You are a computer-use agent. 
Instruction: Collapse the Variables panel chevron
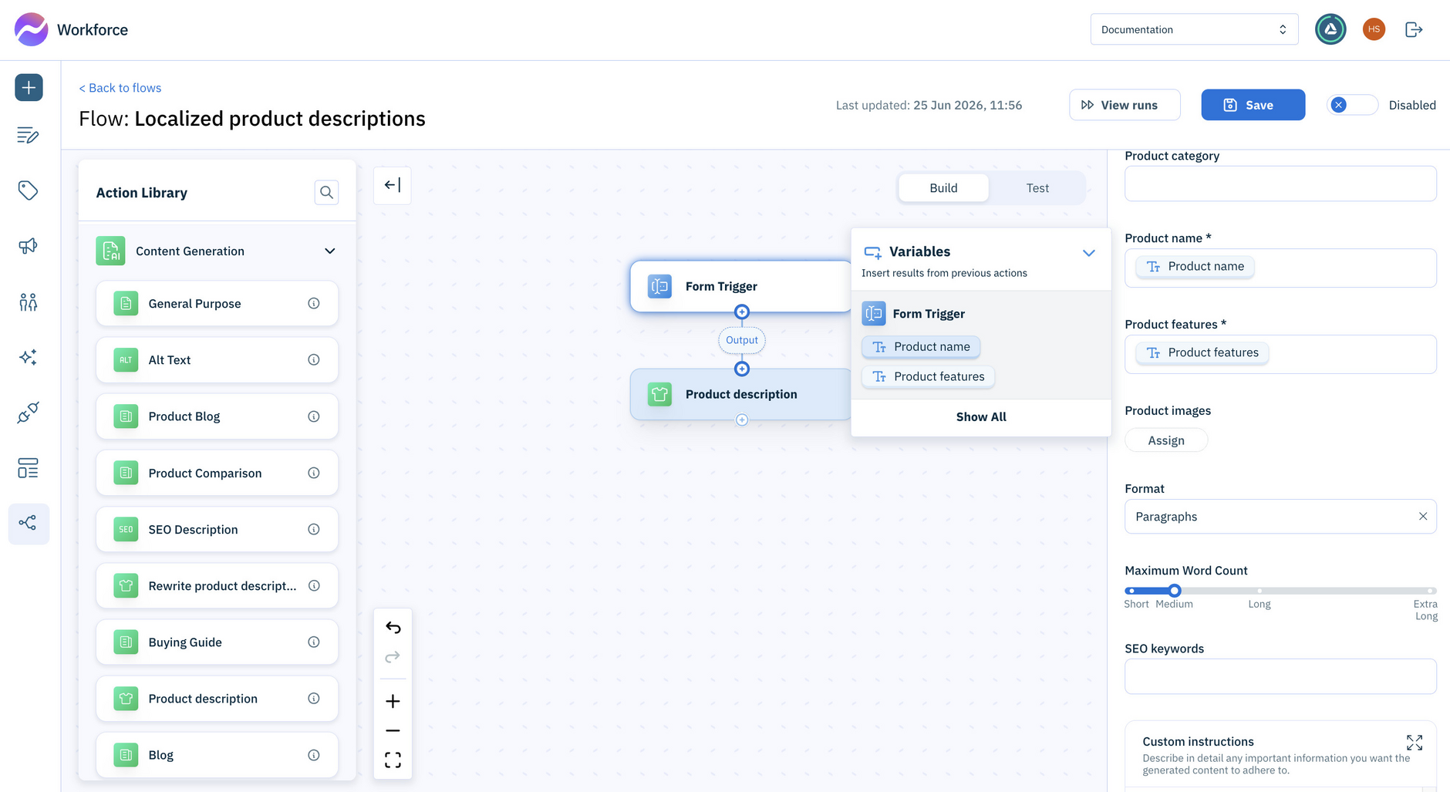pos(1088,253)
